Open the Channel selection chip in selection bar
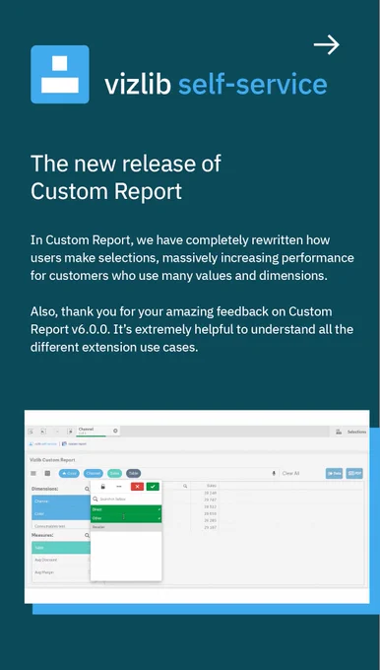The width and height of the screenshot is (380, 670). tap(98, 431)
